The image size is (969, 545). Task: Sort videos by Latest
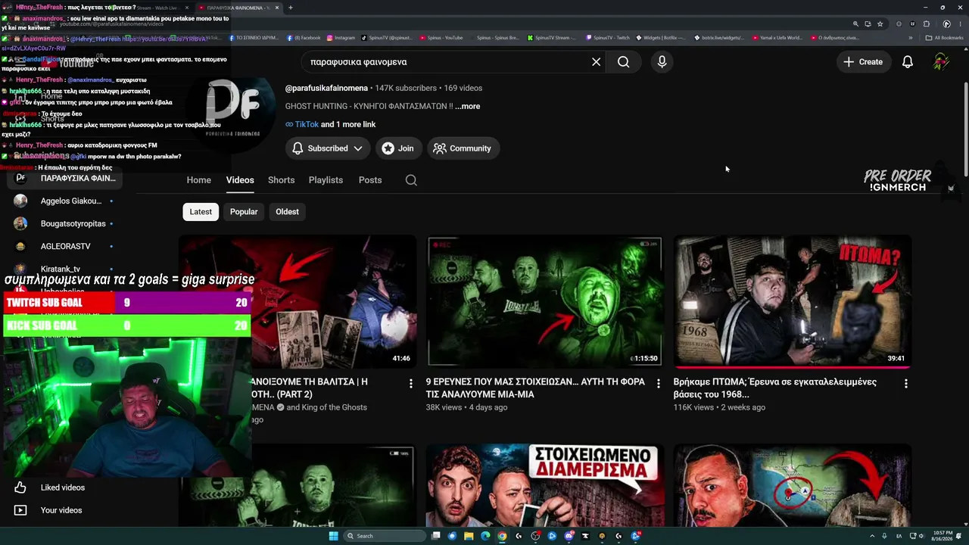click(201, 212)
